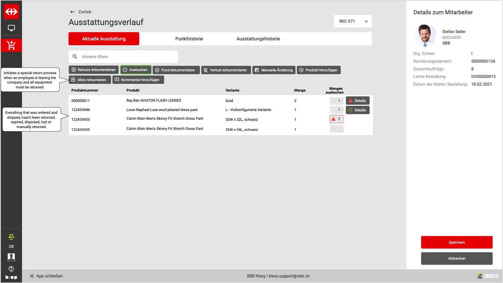Open the Ausstattungshistorie tab

258,39
